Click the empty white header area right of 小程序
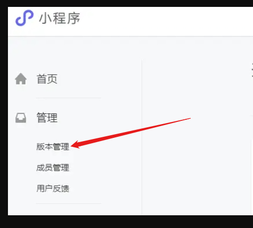The width and height of the screenshot is (253, 228). (x=166, y=21)
